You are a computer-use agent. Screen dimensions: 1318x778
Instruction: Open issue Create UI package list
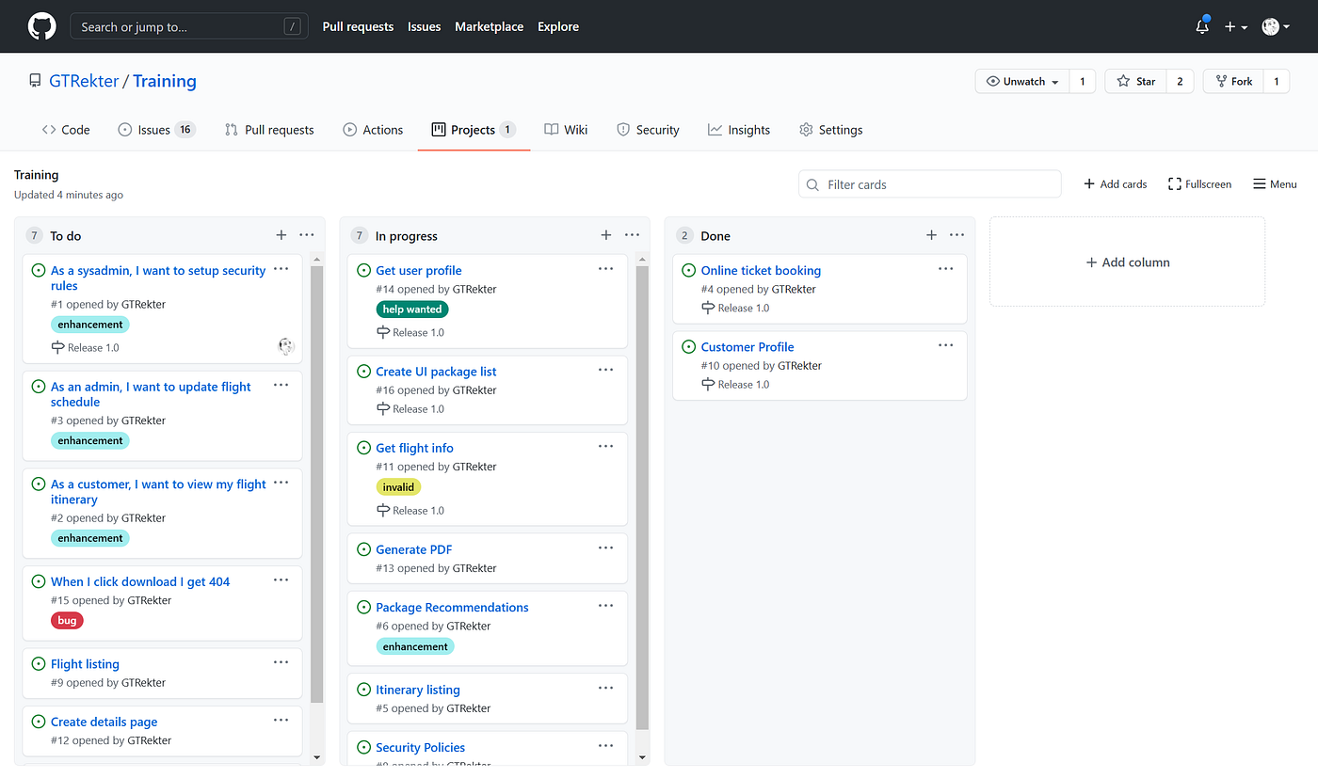[x=436, y=371]
